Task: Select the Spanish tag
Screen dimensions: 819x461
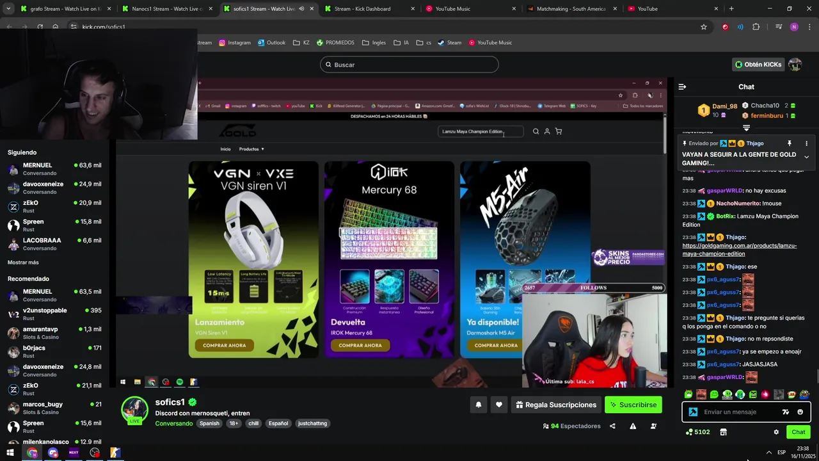Action: [x=209, y=423]
